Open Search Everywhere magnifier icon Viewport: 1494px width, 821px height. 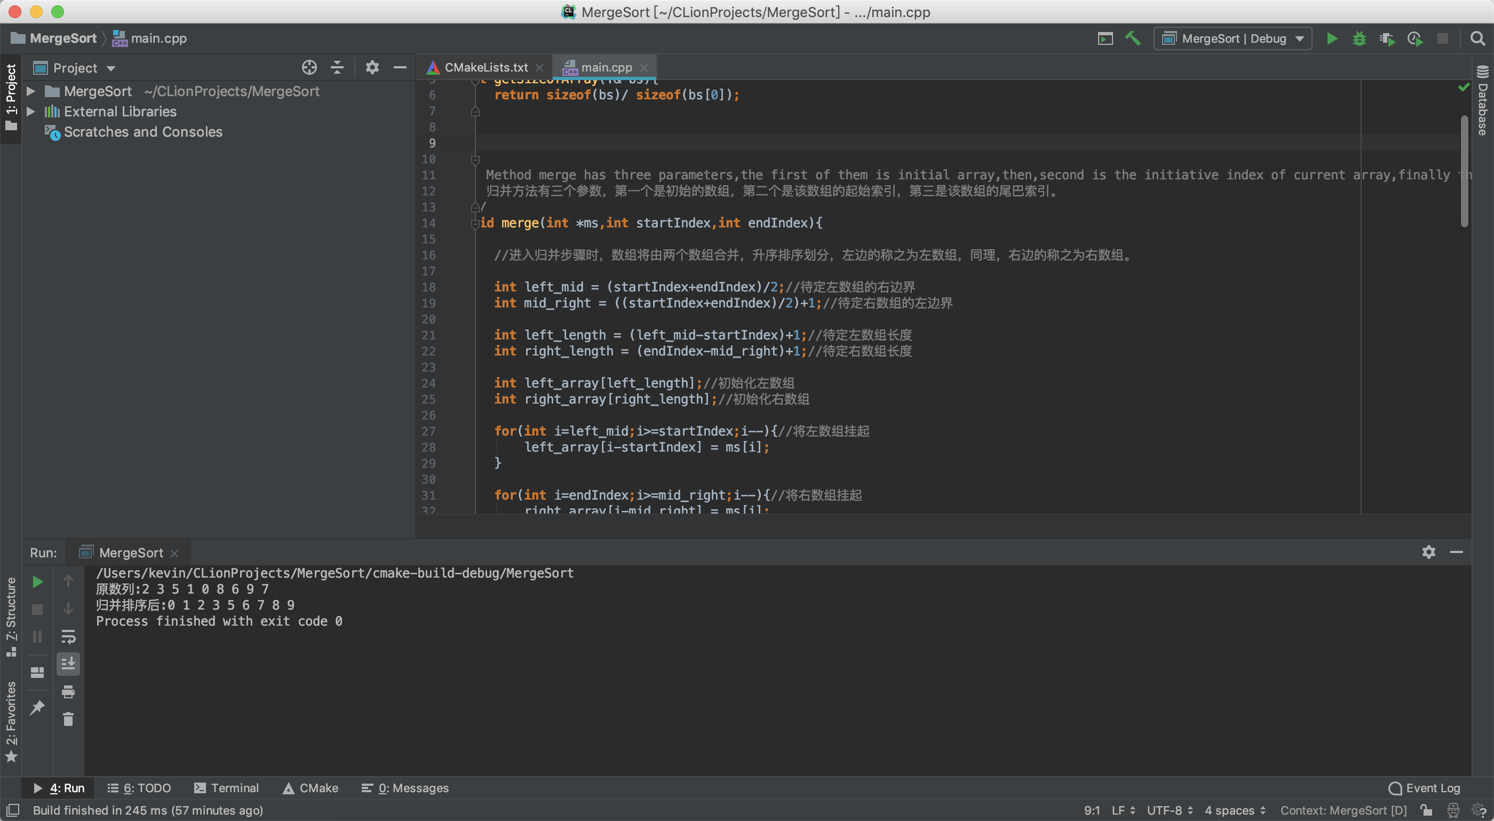coord(1477,39)
